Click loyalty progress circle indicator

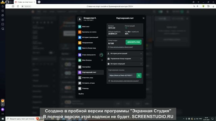pyautogui.click(x=101, y=55)
